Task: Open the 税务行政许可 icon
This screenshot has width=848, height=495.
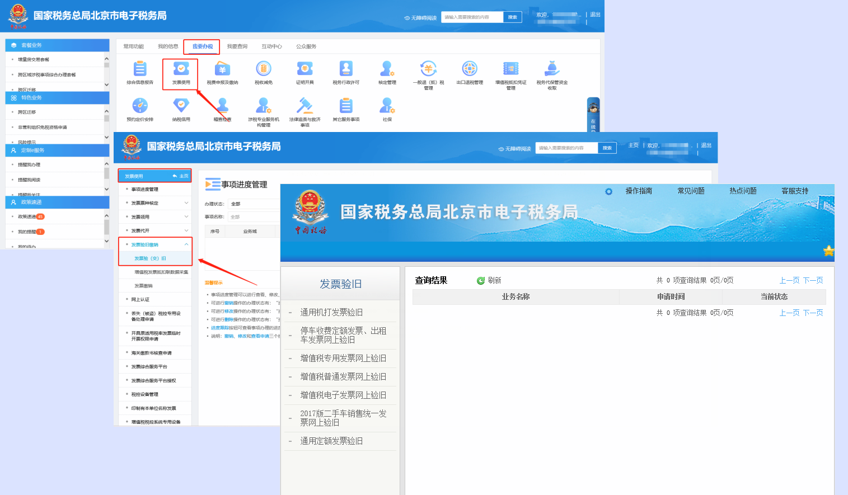Action: coord(346,69)
